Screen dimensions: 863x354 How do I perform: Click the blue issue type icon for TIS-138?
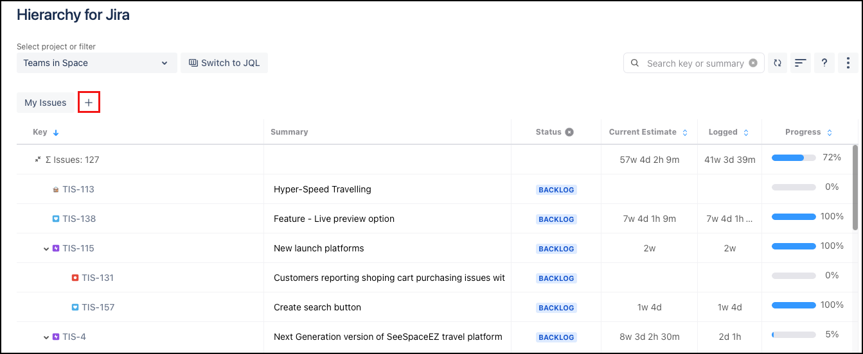(56, 219)
